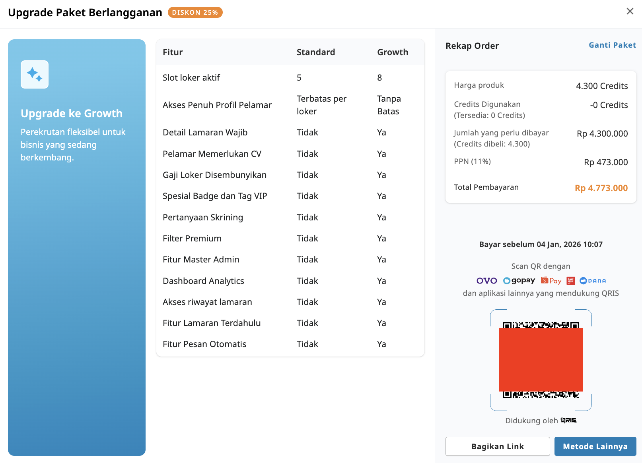642x463 pixels.
Task: Select the Growth column header
Action: tap(392, 52)
